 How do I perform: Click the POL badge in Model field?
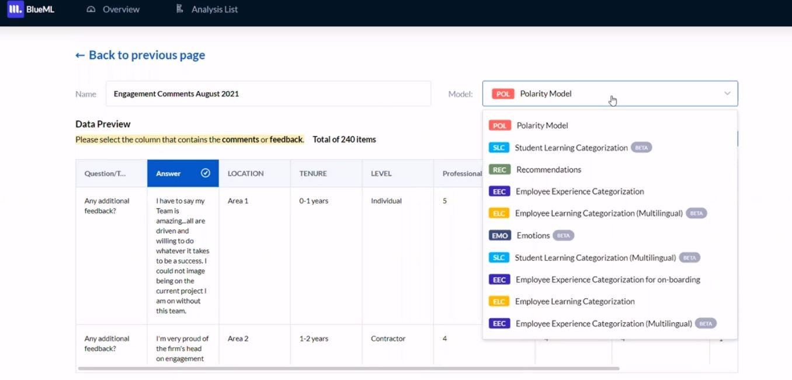coord(502,93)
